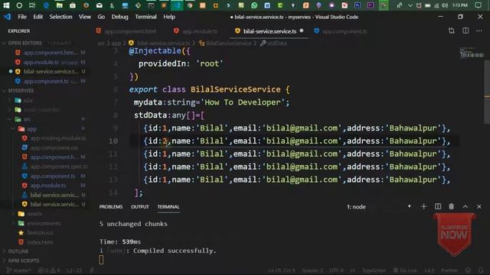This screenshot has height=275, width=490.
Task: Launch Microsoft Edge from the taskbar
Action: pos(46,5)
